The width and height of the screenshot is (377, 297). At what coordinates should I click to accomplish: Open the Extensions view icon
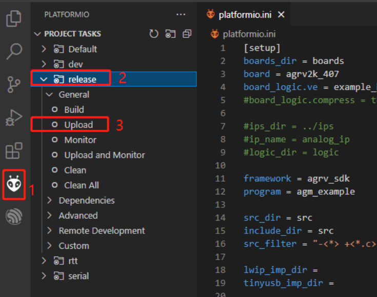click(14, 151)
